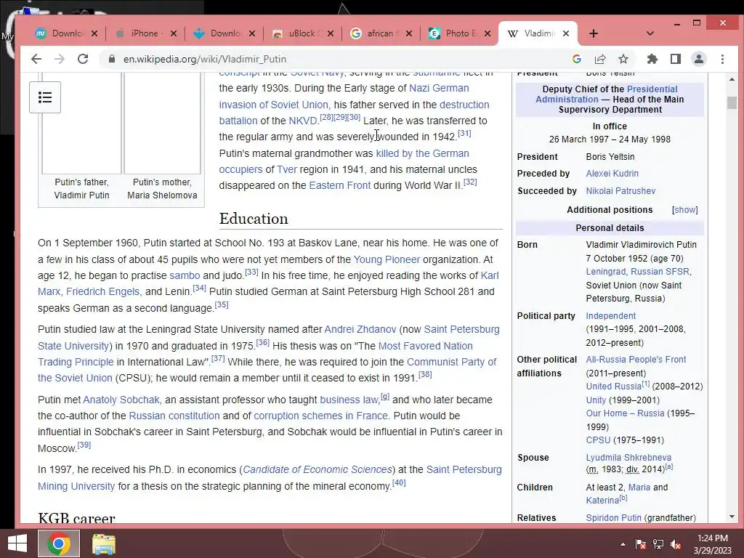
Task: Close the uBlock tab
Action: click(331, 33)
